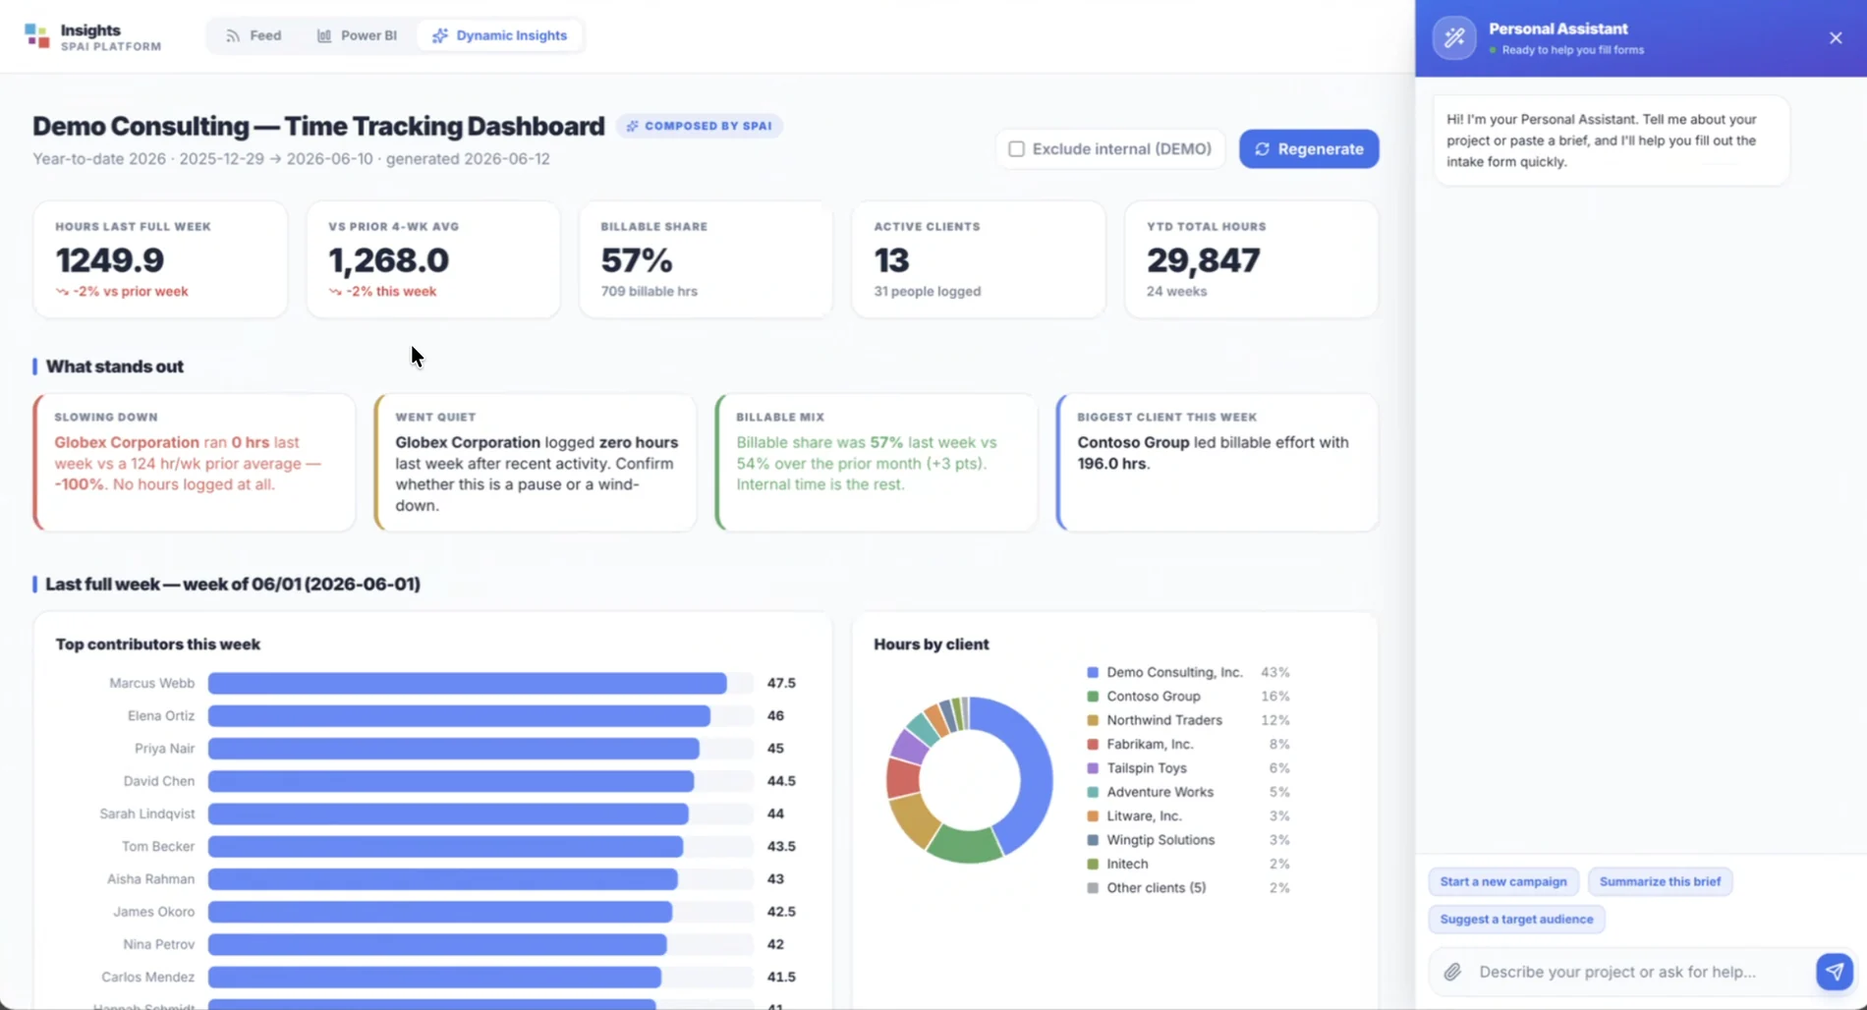Click the '709 billable hrs' text
The width and height of the screenshot is (1867, 1010).
click(x=650, y=291)
